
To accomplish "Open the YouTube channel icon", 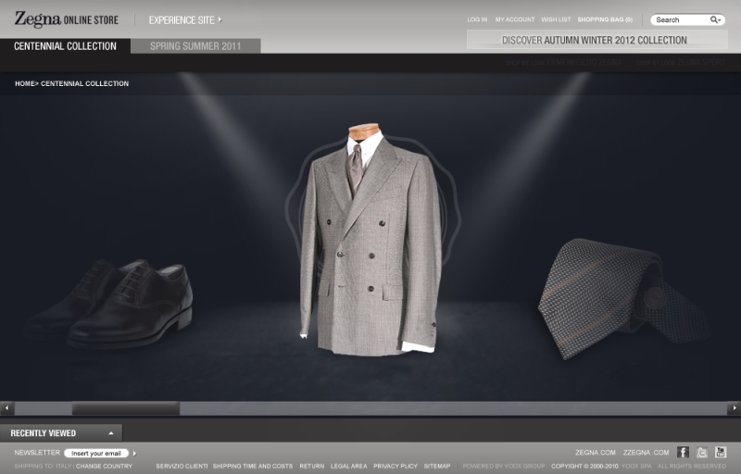I will click(x=721, y=453).
